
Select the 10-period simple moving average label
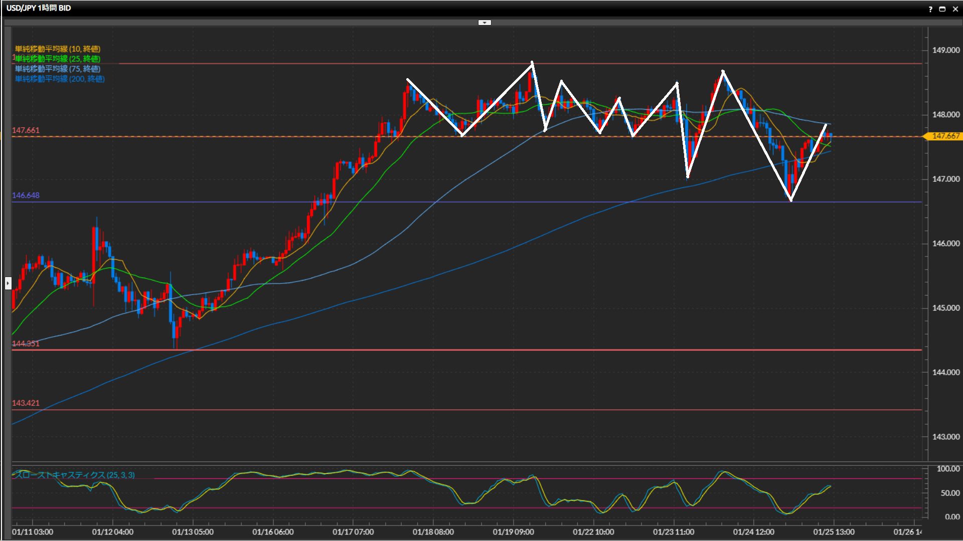(58, 49)
